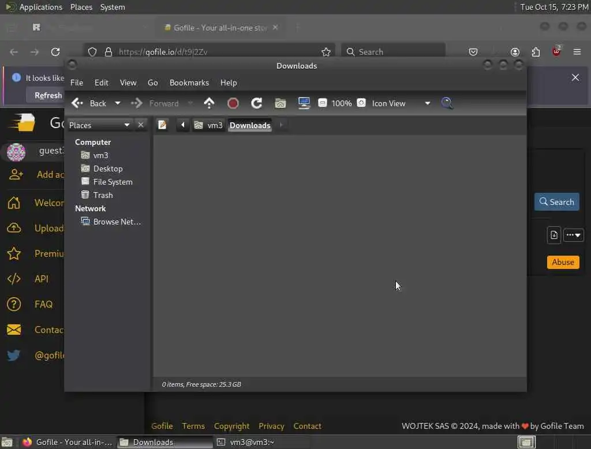Screen dimensions: 591x449
Task: Click Terms footer link
Action: [x=193, y=426]
